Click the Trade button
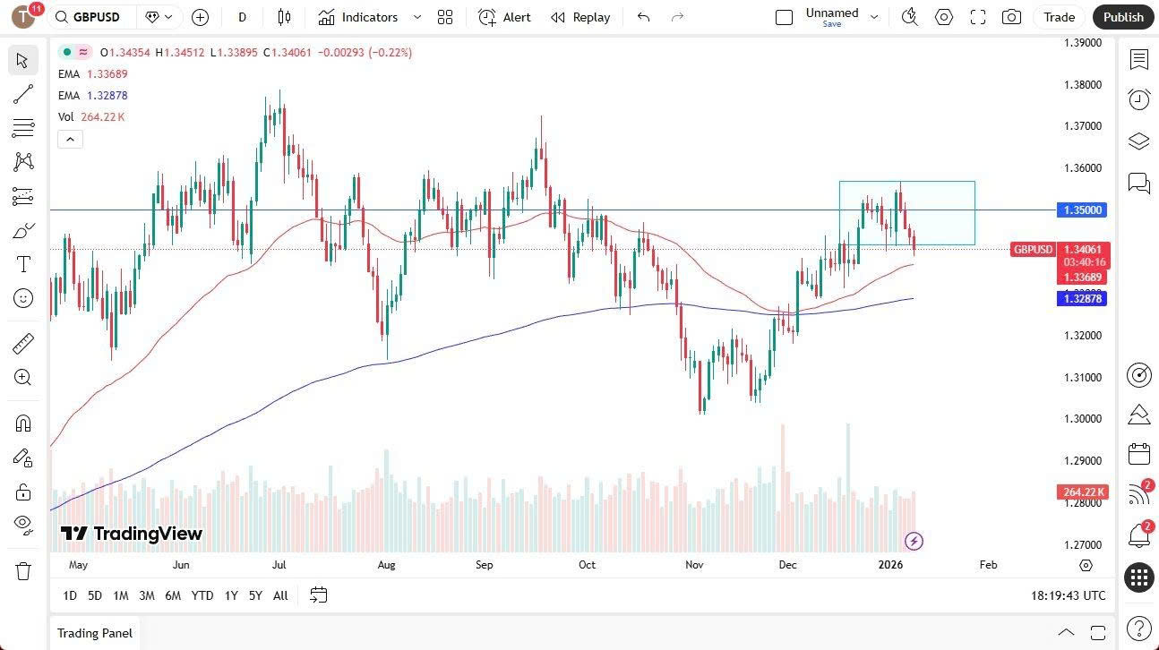Viewport: 1159px width, 650px height. [x=1059, y=17]
